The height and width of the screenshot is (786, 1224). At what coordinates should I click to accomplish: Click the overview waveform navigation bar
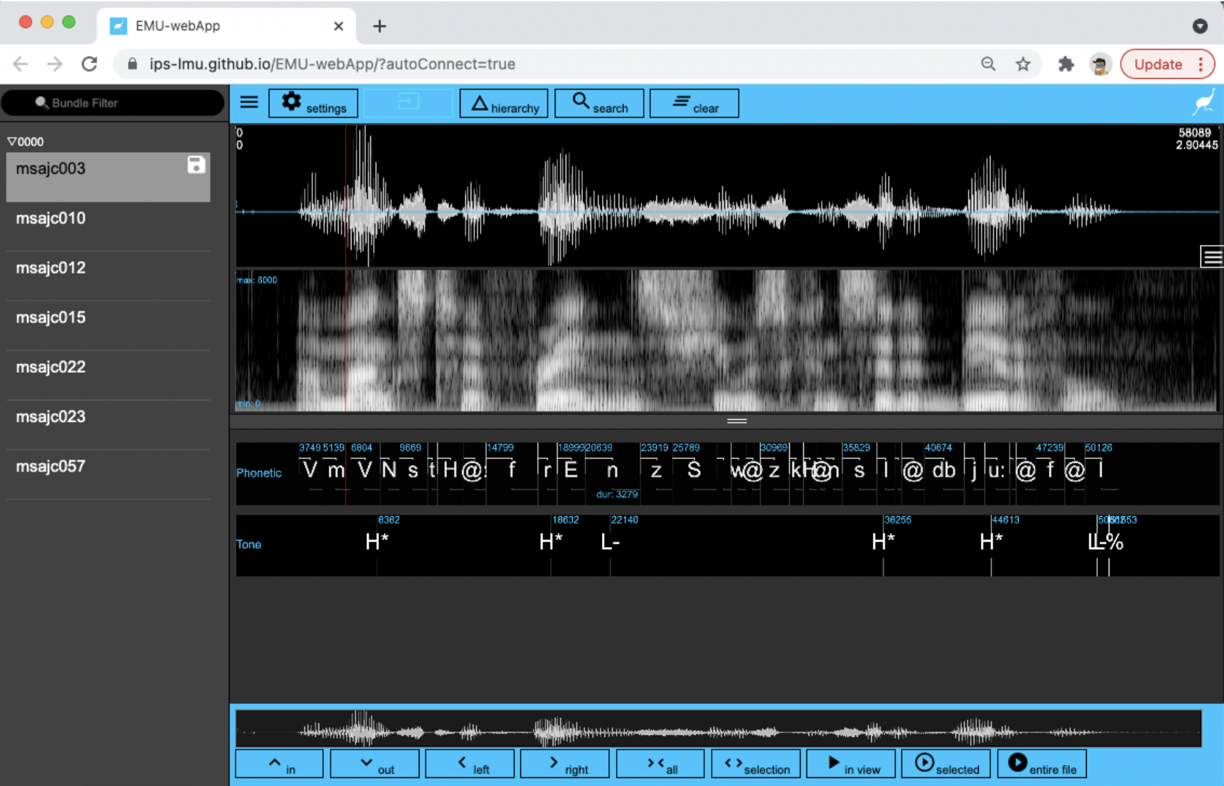click(x=718, y=729)
